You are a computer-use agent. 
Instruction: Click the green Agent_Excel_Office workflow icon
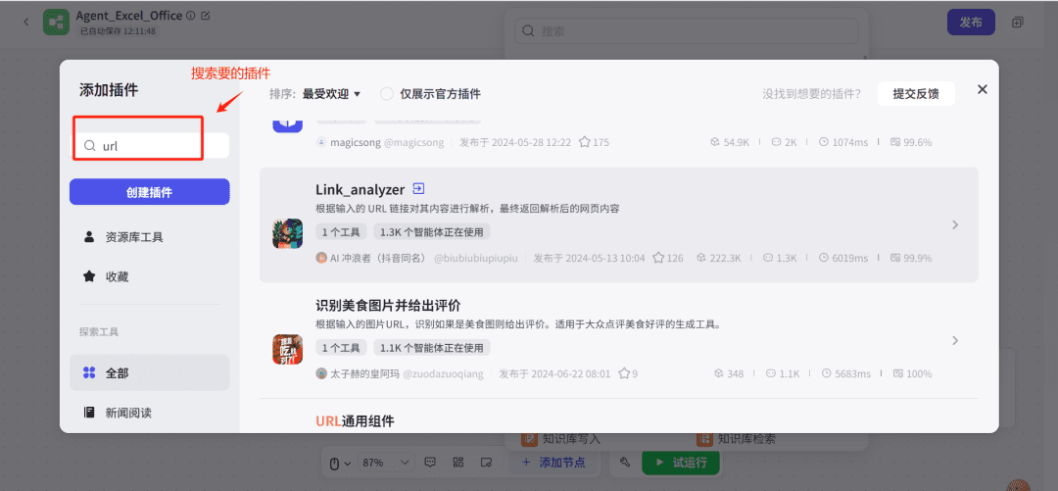point(56,23)
